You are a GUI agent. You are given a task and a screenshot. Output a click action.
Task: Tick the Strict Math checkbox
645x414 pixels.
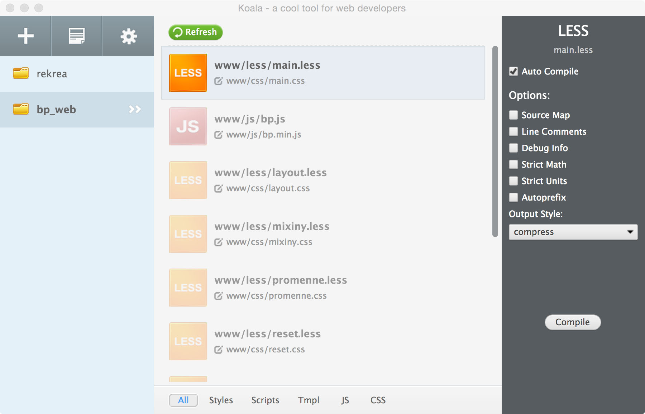click(513, 164)
